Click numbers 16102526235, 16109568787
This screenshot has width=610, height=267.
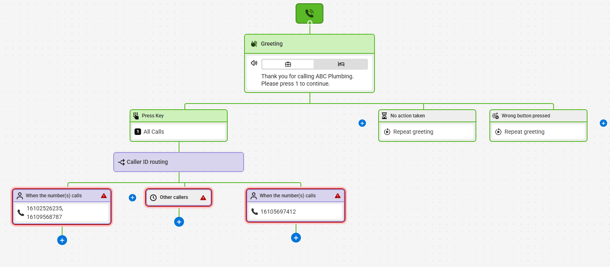tap(45, 212)
